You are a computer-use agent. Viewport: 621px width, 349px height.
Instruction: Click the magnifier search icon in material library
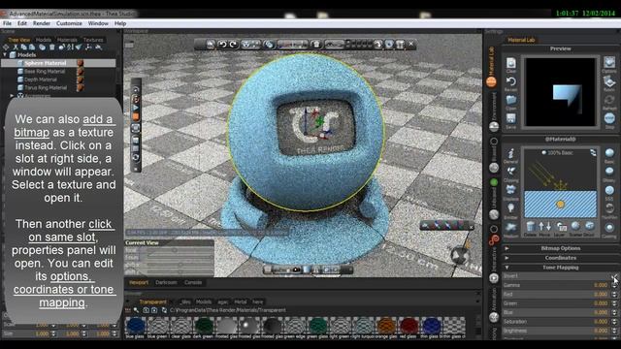(136, 310)
